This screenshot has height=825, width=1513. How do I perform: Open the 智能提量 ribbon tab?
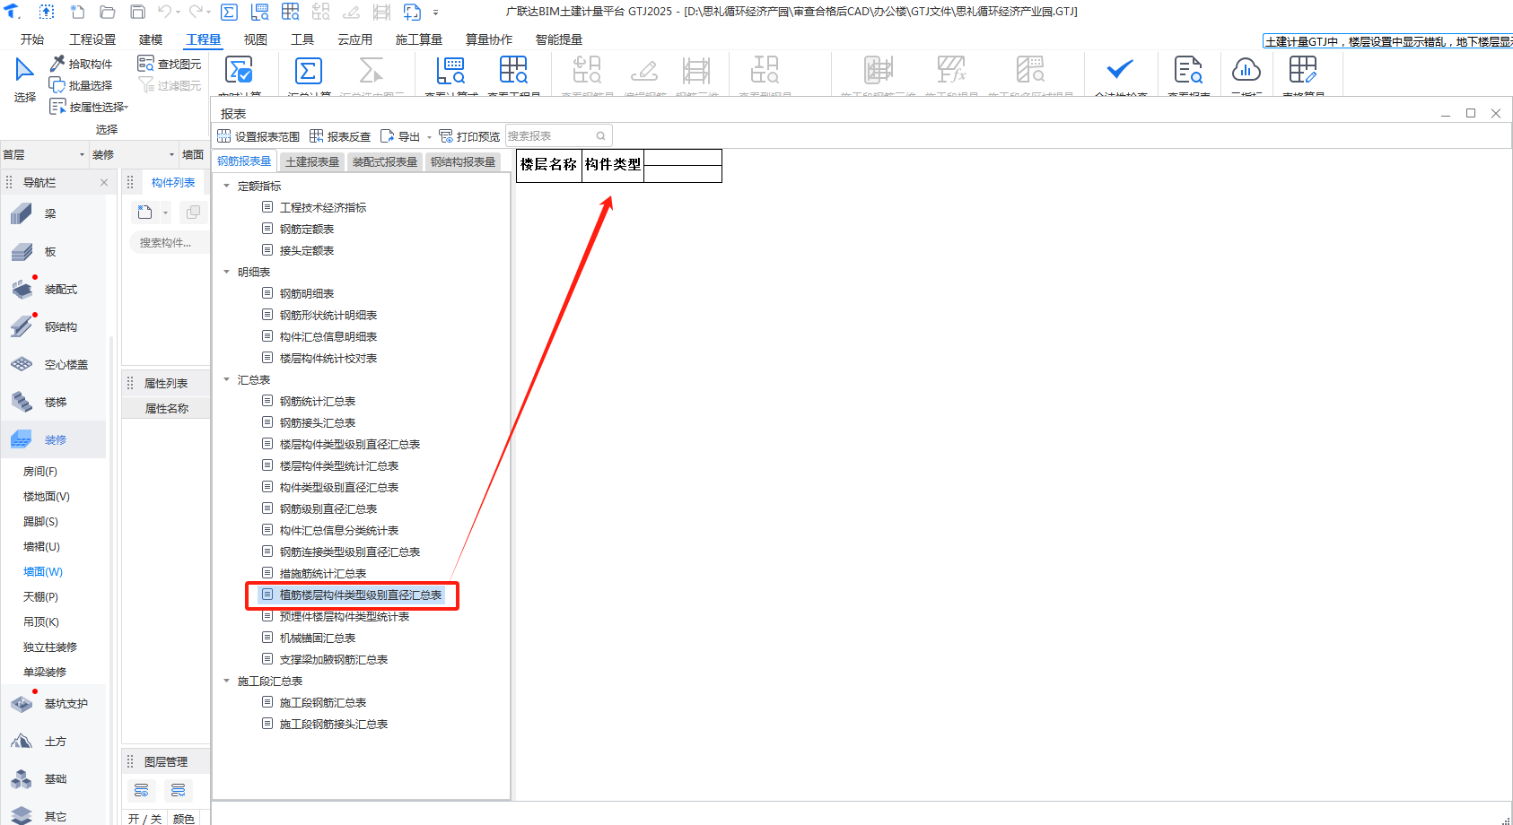coord(558,39)
